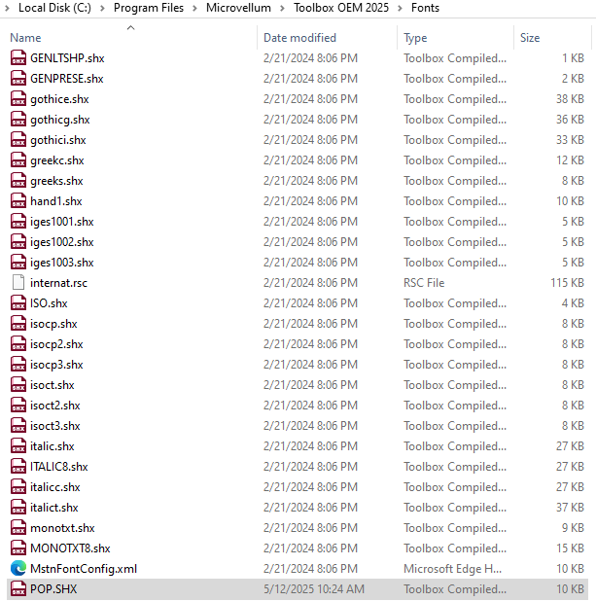596x601 pixels.
Task: Click the italic.shx file icon
Action: [18, 446]
